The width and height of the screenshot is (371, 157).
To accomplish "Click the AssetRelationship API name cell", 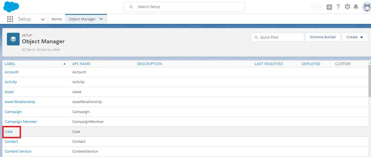I will click(87, 102).
